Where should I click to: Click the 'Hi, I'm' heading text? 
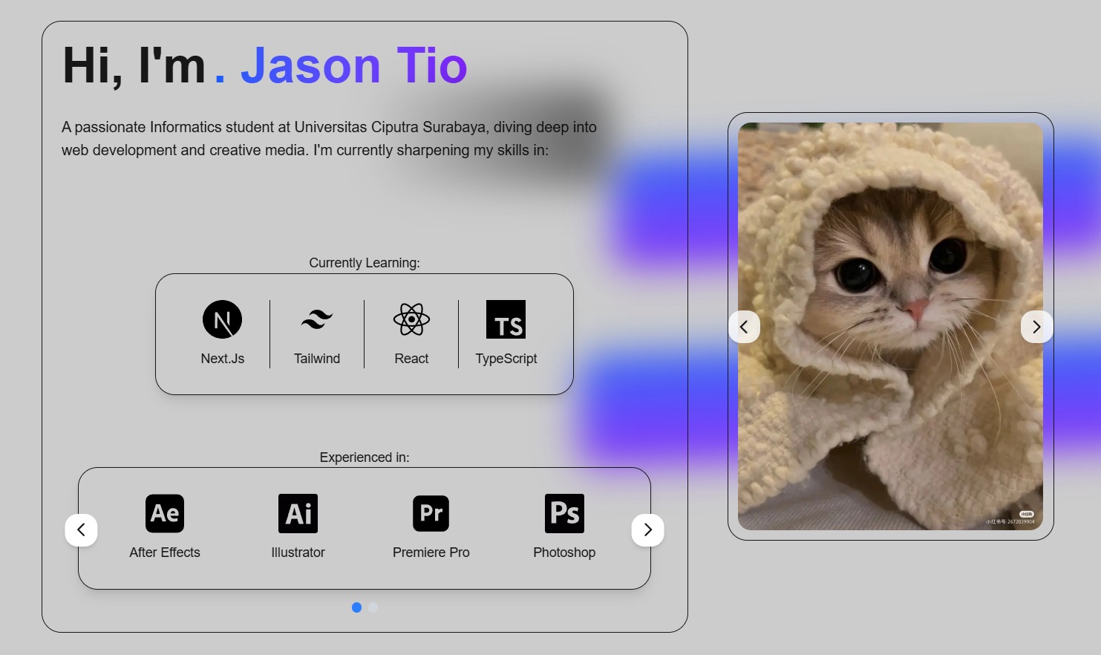(x=134, y=65)
